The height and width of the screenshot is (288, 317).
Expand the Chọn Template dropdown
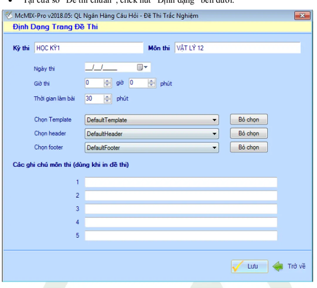(215, 120)
